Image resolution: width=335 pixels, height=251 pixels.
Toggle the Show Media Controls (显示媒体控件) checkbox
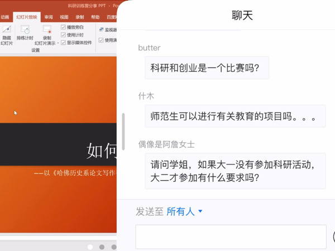pyautogui.click(x=63, y=42)
